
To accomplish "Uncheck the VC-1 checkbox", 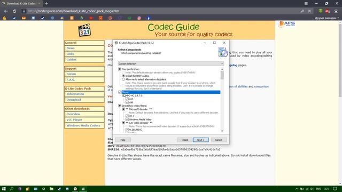I will click(127, 116).
